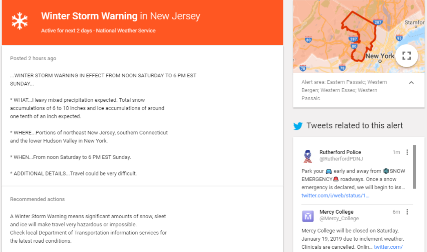Click the 1m timestamp on Rutherford tweet
The width and height of the screenshot is (427, 252).
[x=396, y=152]
